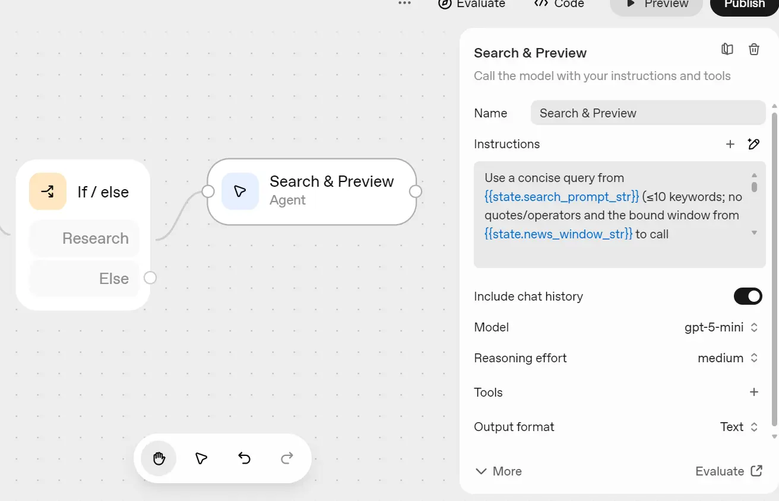Click the Name input field
Image resolution: width=779 pixels, height=501 pixels.
pyautogui.click(x=647, y=113)
